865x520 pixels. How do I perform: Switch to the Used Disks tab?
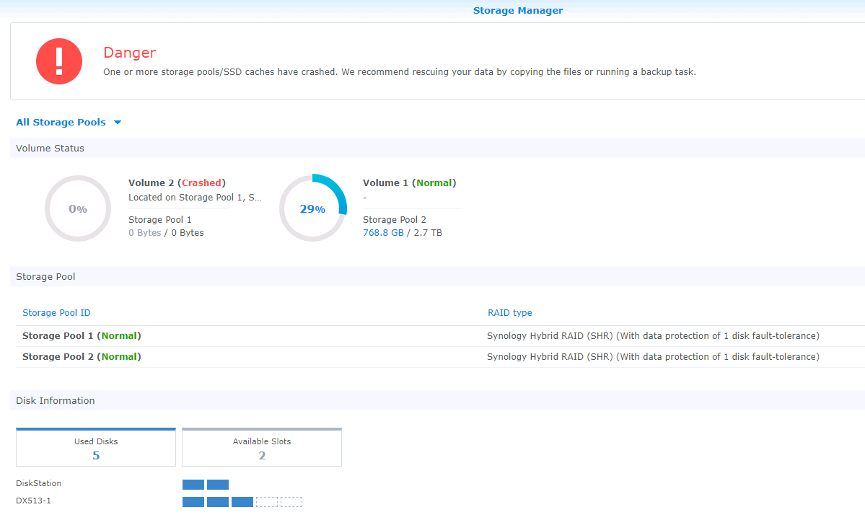(96, 448)
